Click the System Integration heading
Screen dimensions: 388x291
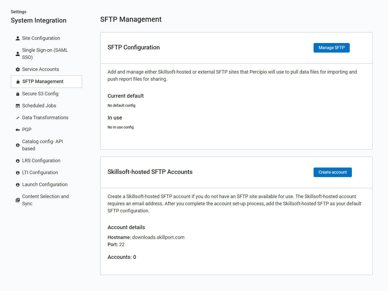point(39,20)
